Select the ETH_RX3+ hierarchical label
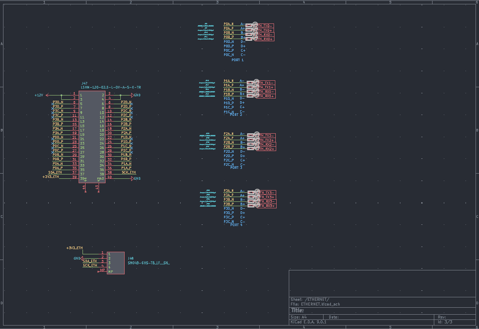Screen dimensions: 479x329 [267, 206]
